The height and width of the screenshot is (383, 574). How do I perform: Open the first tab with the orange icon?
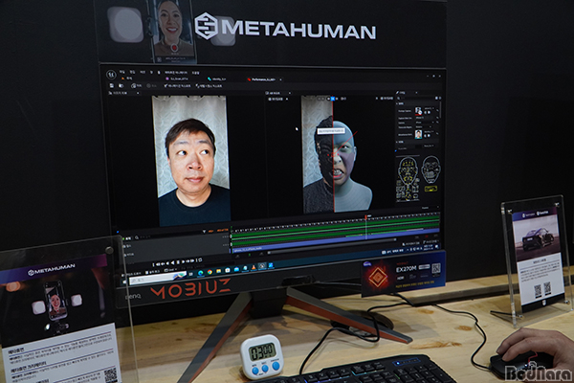(126, 79)
